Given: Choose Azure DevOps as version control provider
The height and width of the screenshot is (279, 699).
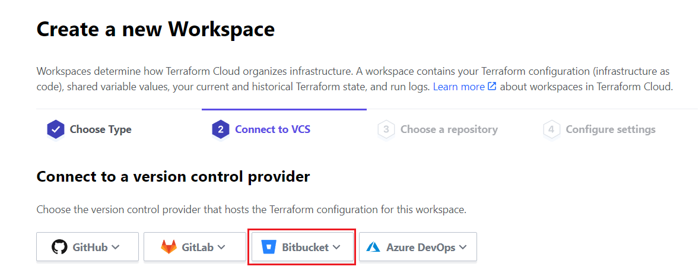Looking at the screenshot, I should tap(418, 246).
